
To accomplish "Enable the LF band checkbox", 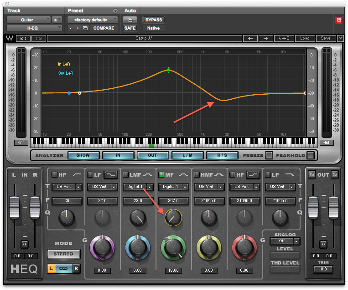I will [x=90, y=175].
